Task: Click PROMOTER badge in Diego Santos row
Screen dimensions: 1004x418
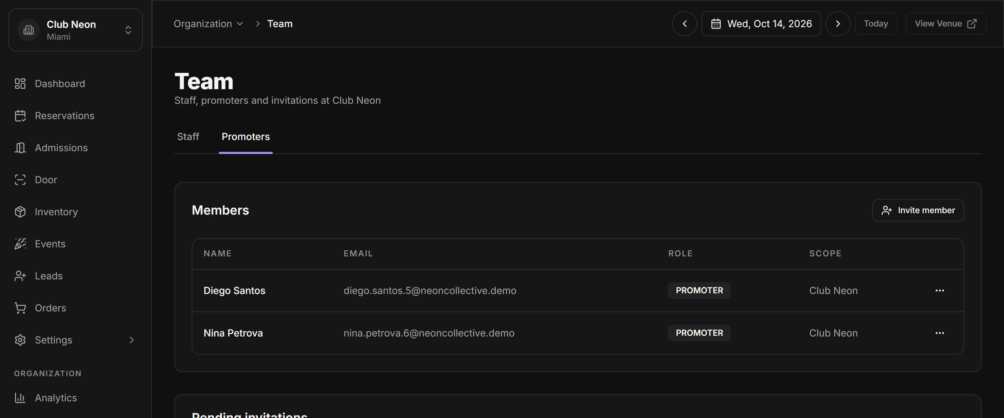Action: (x=699, y=291)
